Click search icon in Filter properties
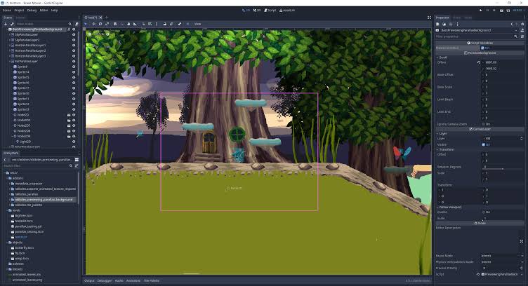 pyautogui.click(x=515, y=36)
